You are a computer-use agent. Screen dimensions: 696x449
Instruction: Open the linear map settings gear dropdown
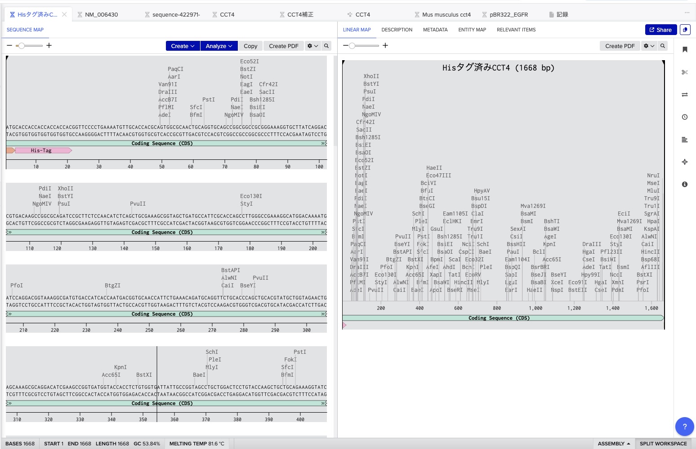[648, 46]
